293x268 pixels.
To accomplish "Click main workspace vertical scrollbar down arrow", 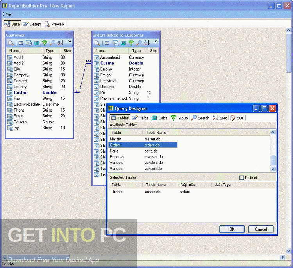I will coord(289,251).
